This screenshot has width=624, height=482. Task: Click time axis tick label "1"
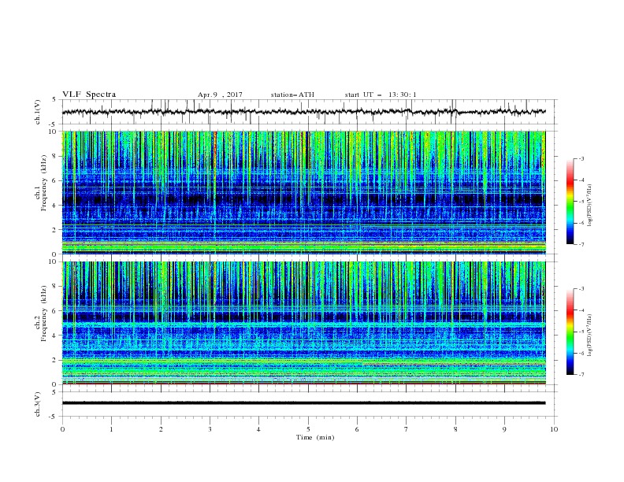tap(111, 429)
